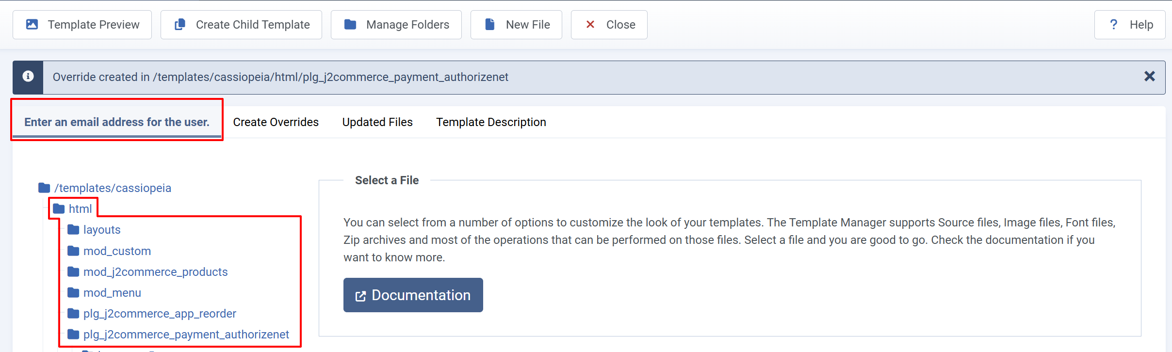
Task: Dismiss the override created alert message
Action: pyautogui.click(x=1149, y=76)
